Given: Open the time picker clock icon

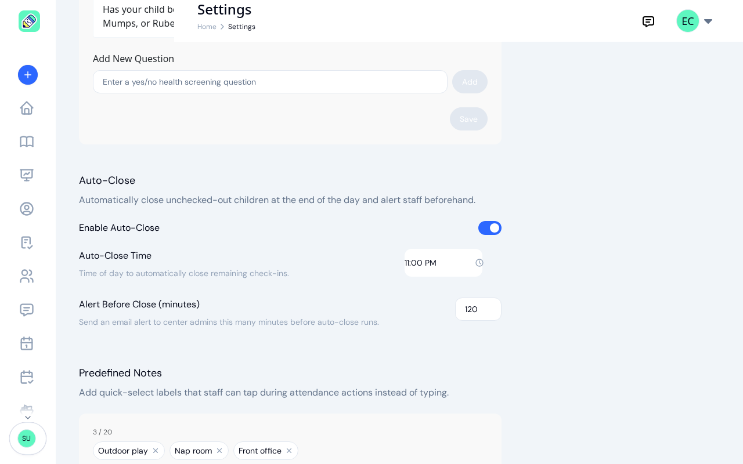Looking at the screenshot, I should tap(479, 263).
